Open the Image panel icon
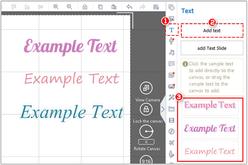Viewport: 248px width, 165px height. [x=171, y=18]
